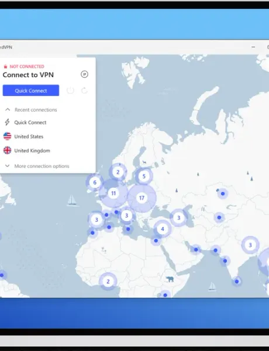
Task: Click the red lock NOT CONNECTED status
Action: 24,67
